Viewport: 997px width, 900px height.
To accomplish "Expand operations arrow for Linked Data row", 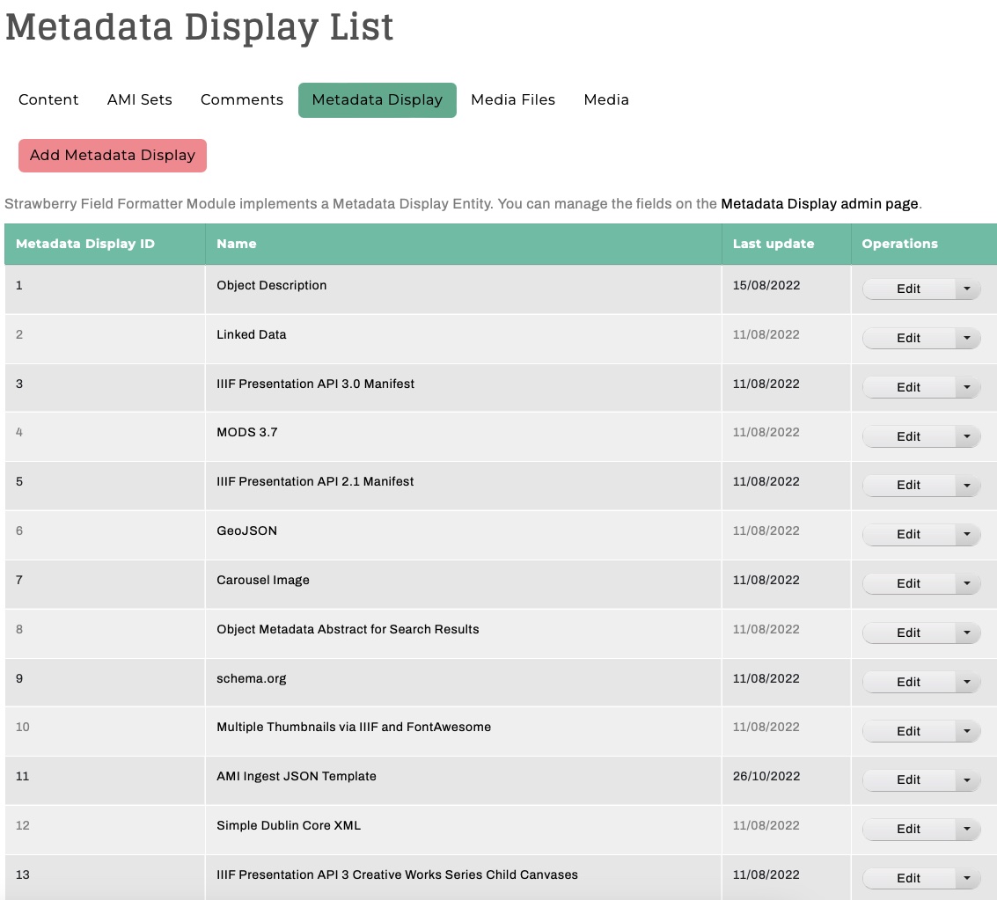I will click(x=967, y=338).
